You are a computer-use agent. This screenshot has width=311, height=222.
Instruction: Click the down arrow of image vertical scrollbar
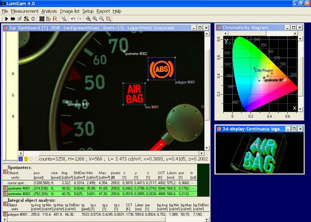pos(207,148)
